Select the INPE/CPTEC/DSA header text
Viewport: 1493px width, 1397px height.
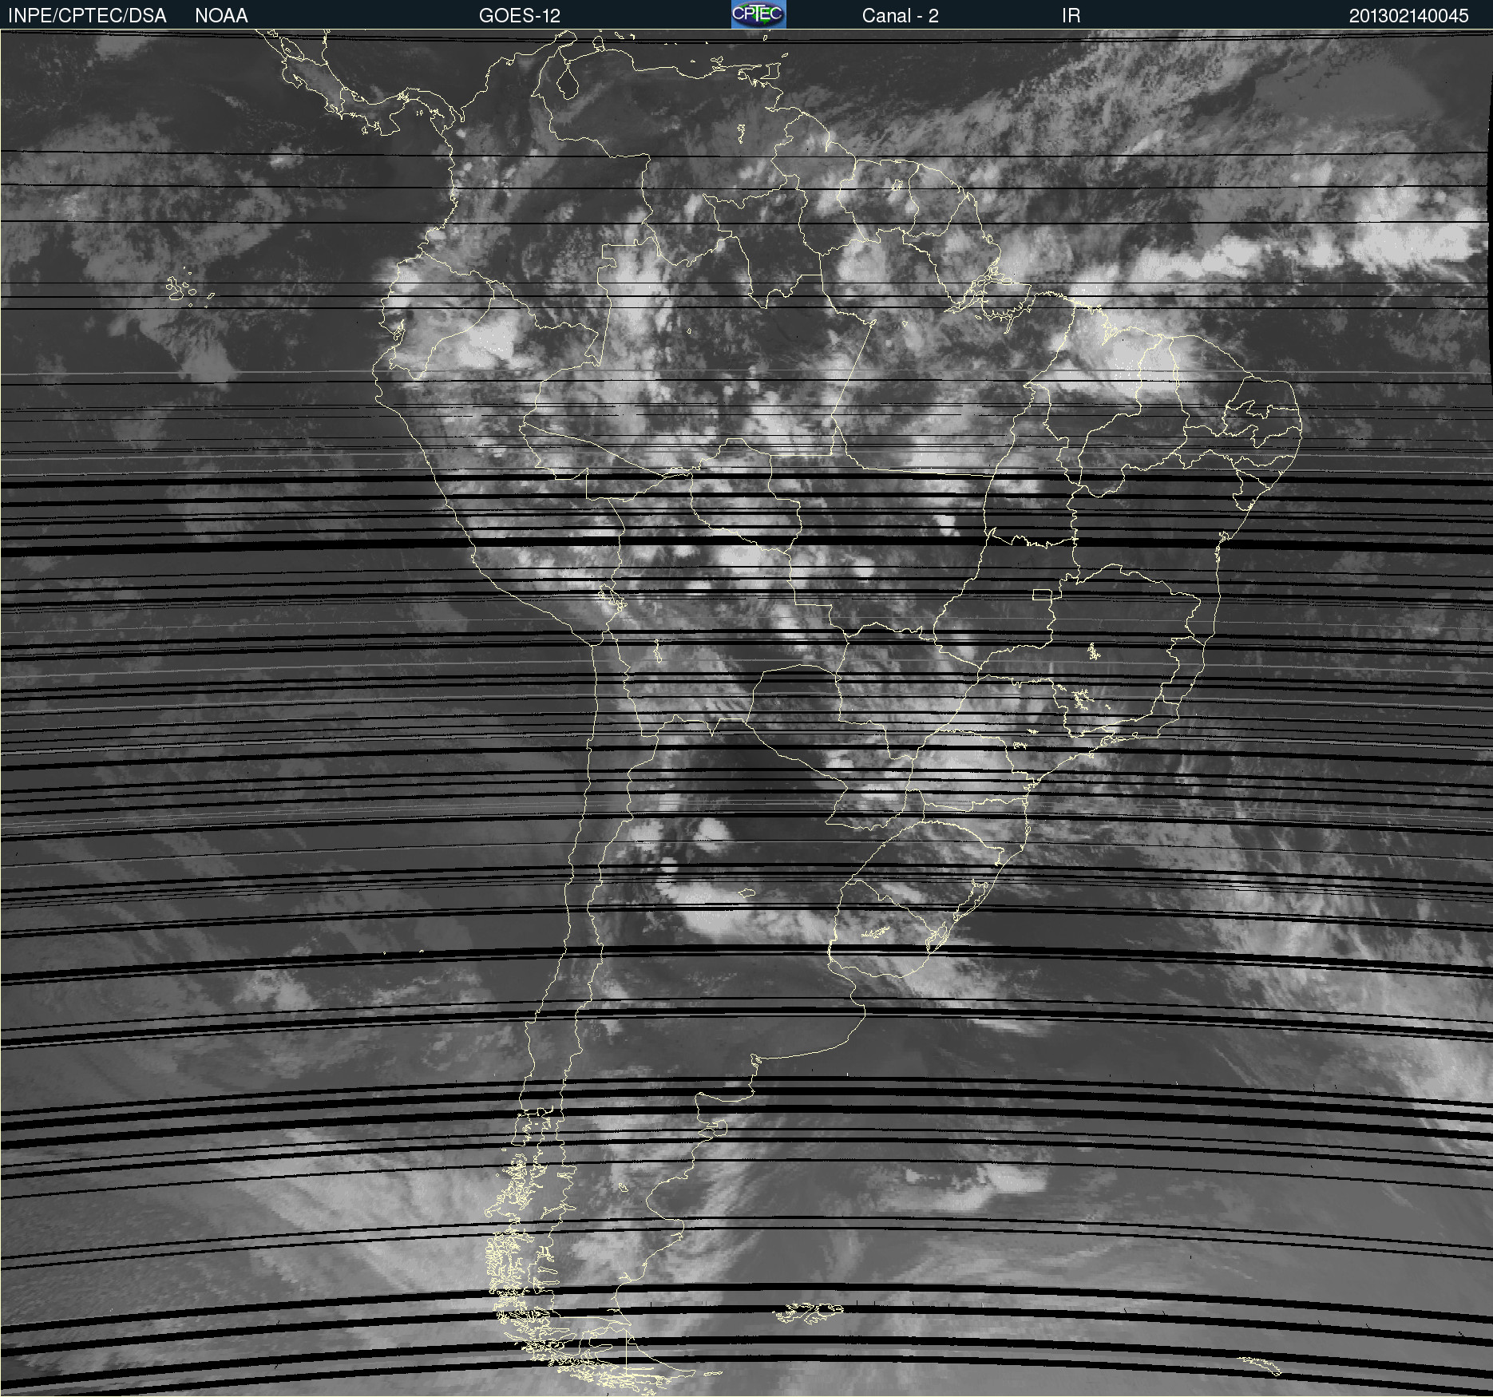point(87,16)
